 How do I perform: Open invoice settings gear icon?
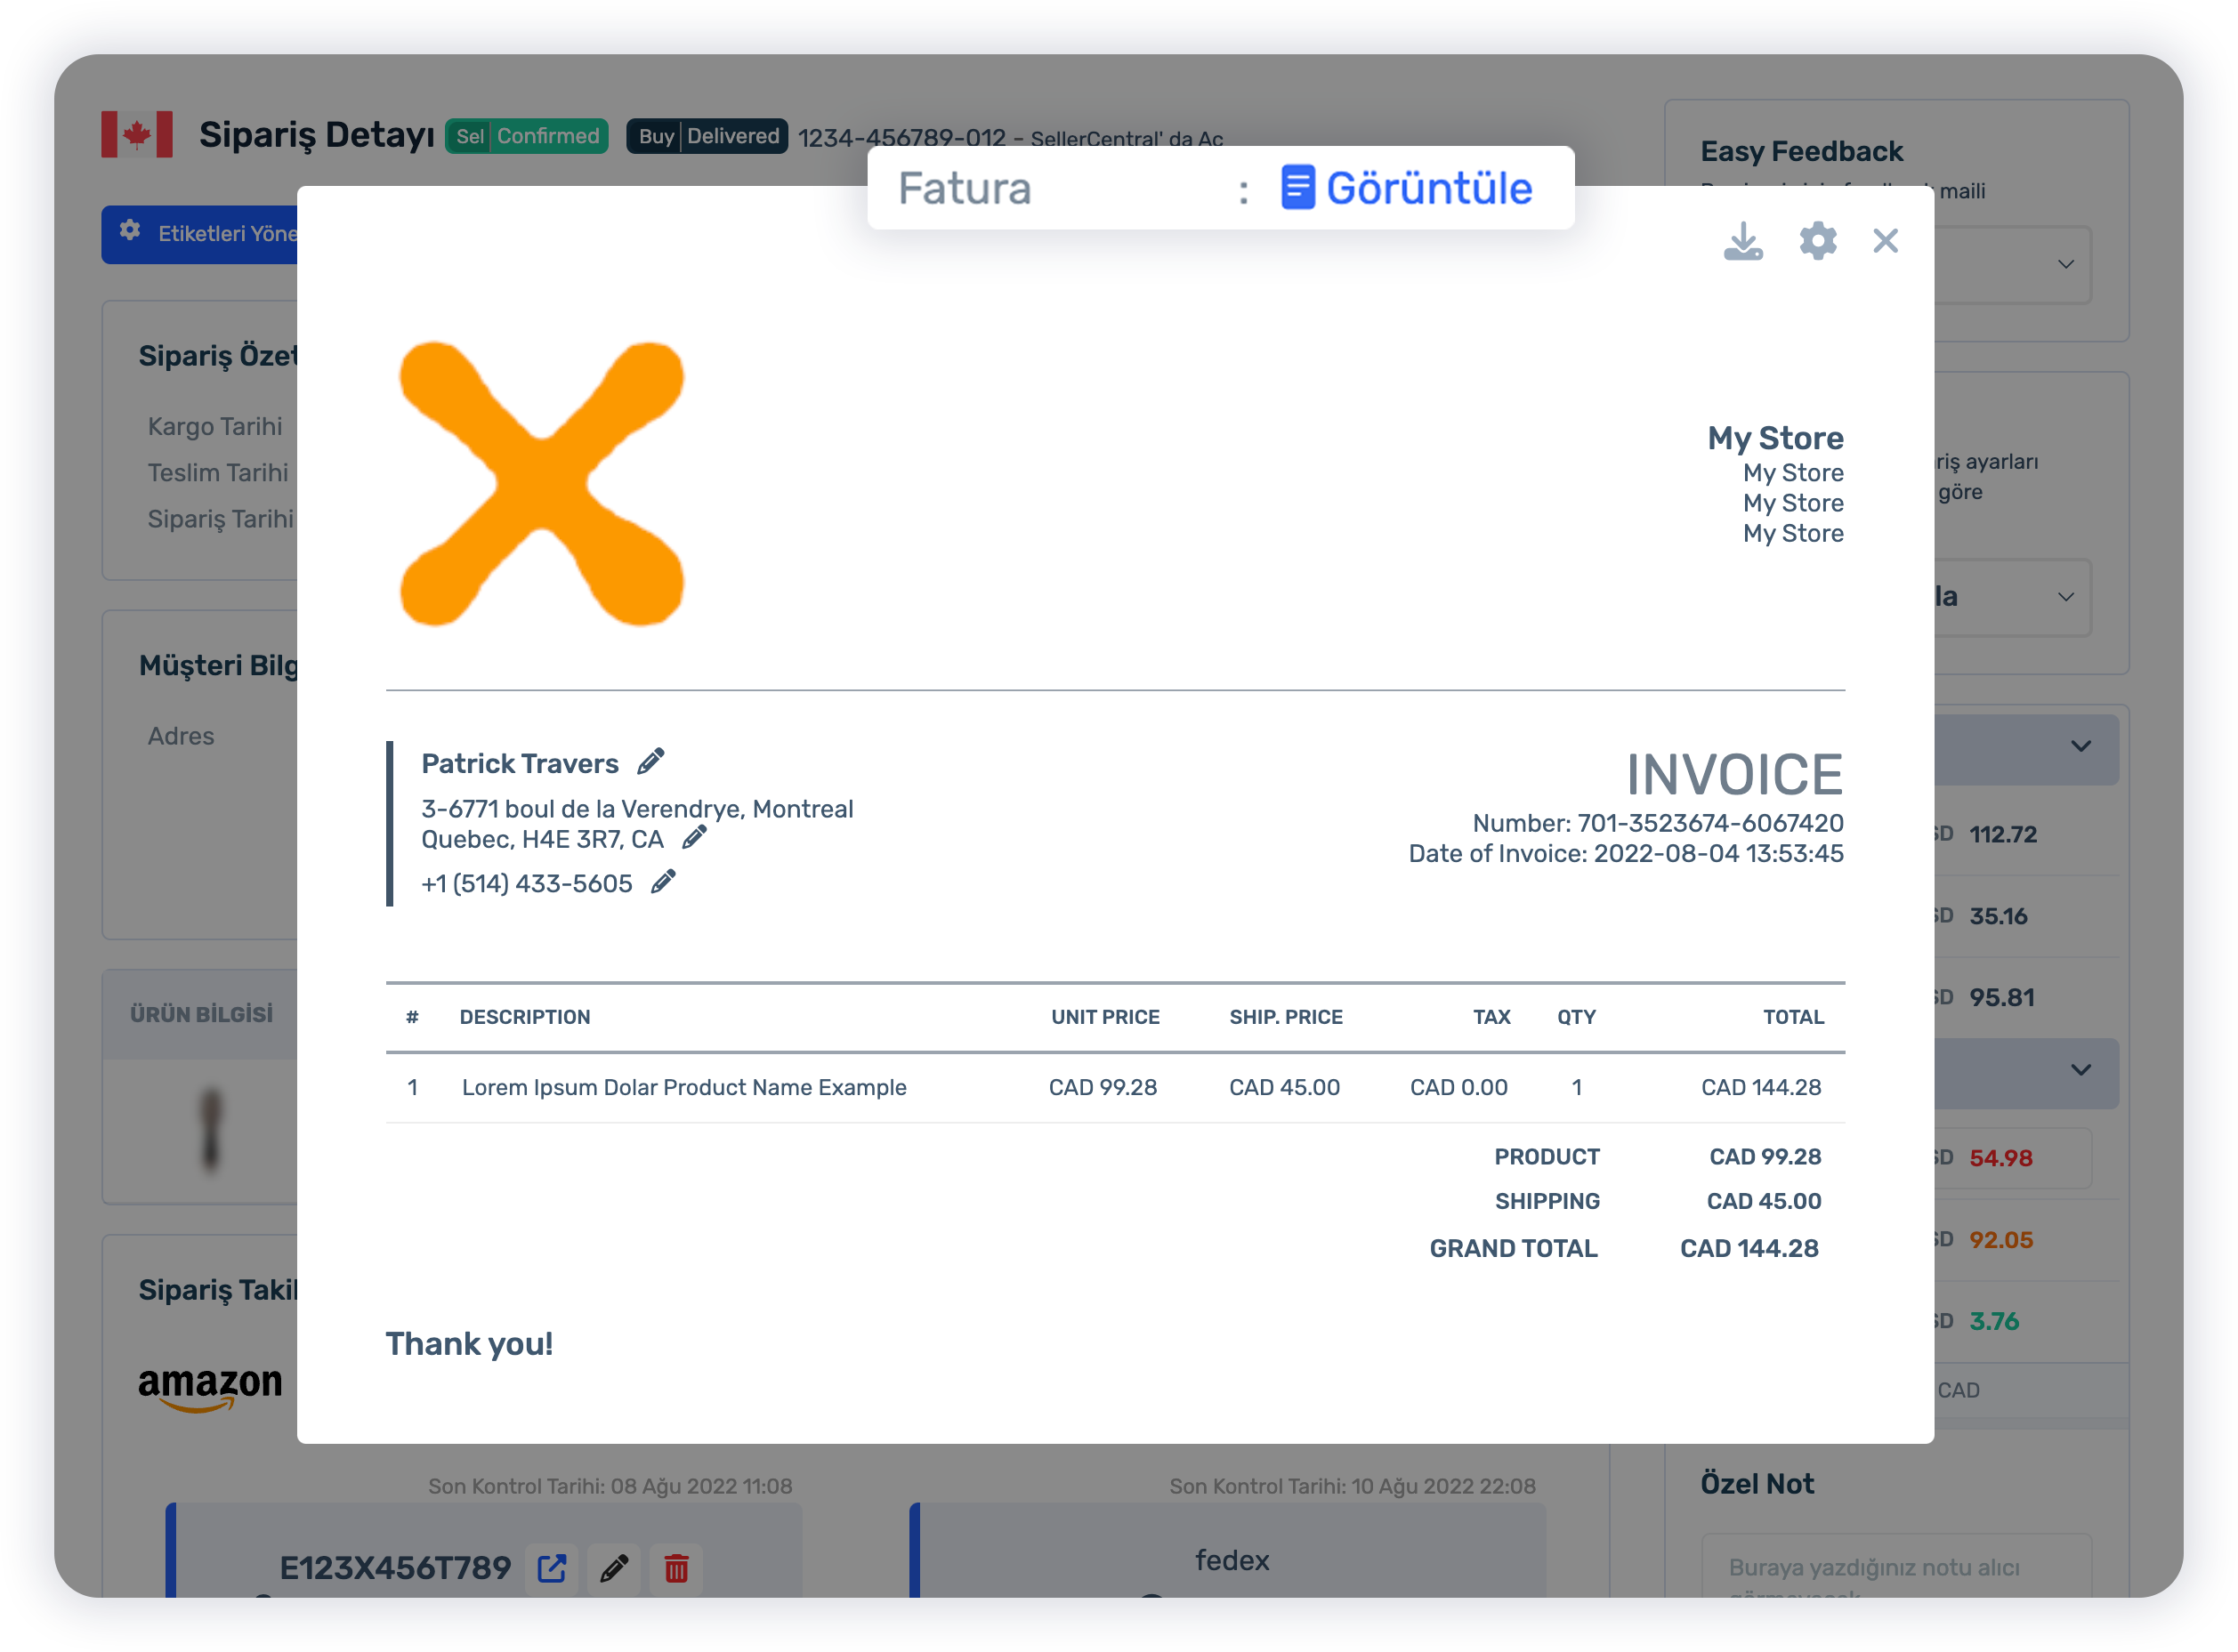(x=1817, y=241)
